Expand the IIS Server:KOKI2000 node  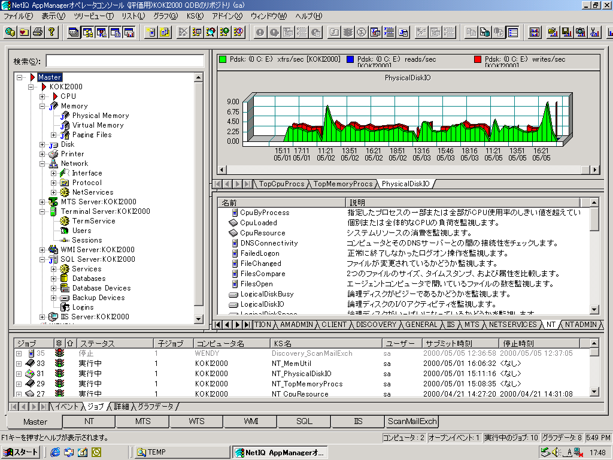43,317
